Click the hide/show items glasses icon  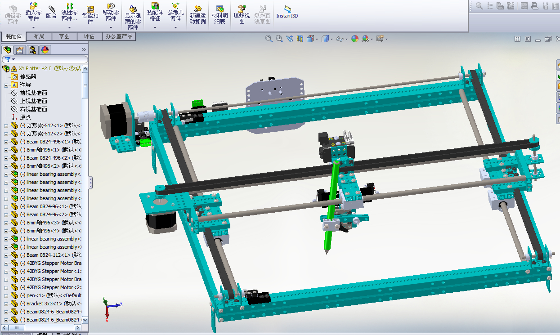340,39
